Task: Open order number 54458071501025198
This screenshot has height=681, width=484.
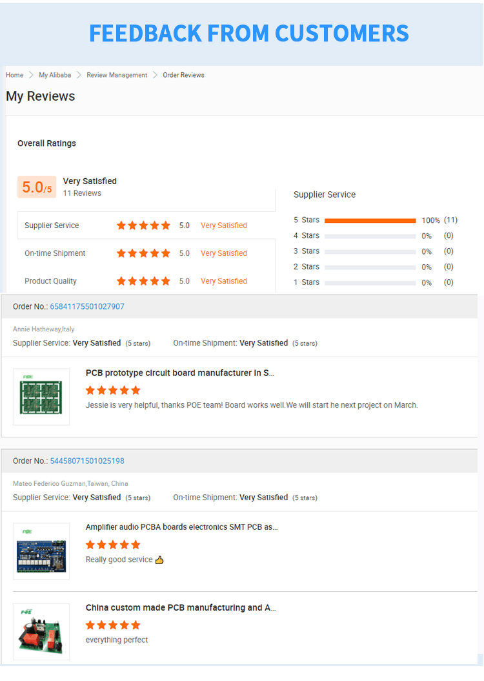Action: [87, 461]
